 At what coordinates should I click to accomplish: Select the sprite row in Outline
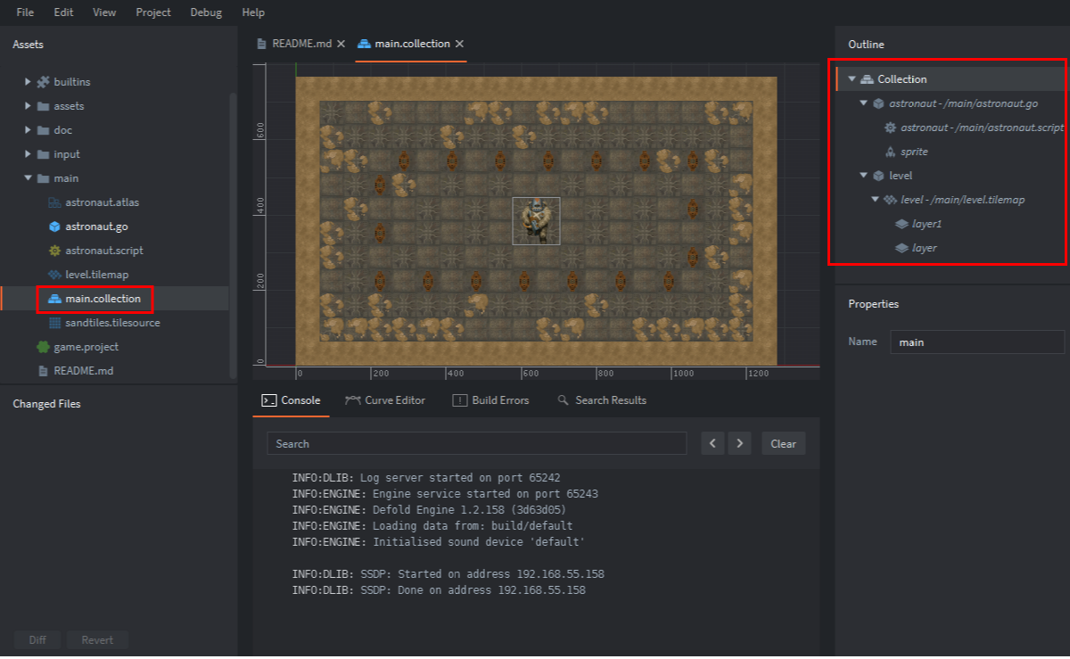point(951,152)
